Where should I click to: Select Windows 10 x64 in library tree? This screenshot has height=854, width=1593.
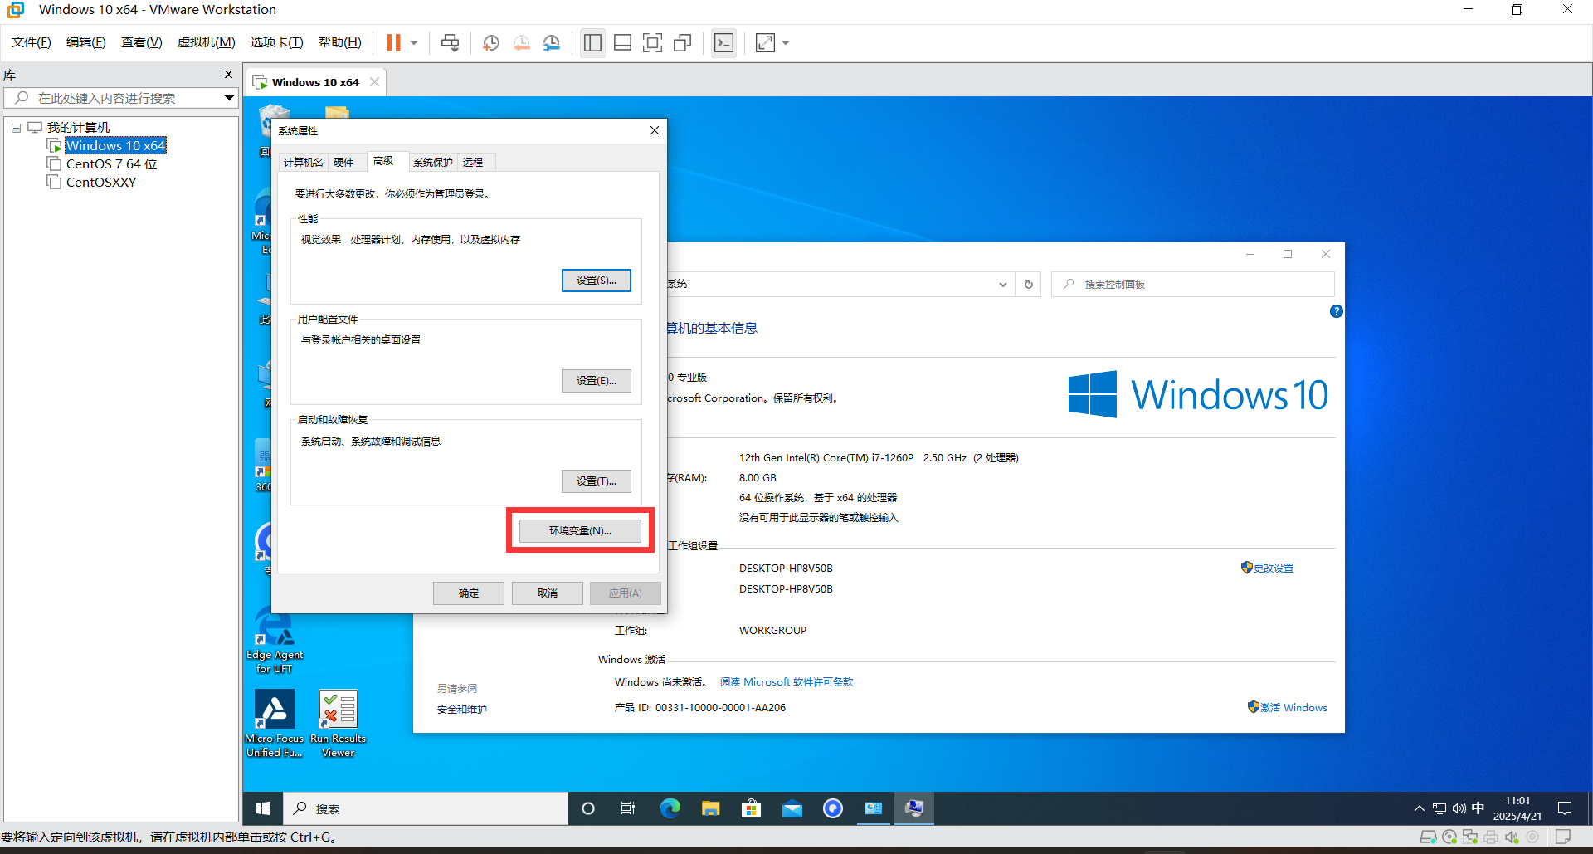[x=115, y=146]
